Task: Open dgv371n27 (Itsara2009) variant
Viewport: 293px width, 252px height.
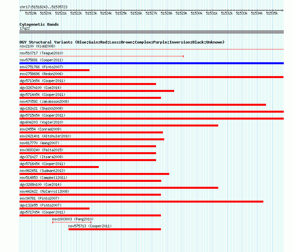Action: (x=41, y=157)
